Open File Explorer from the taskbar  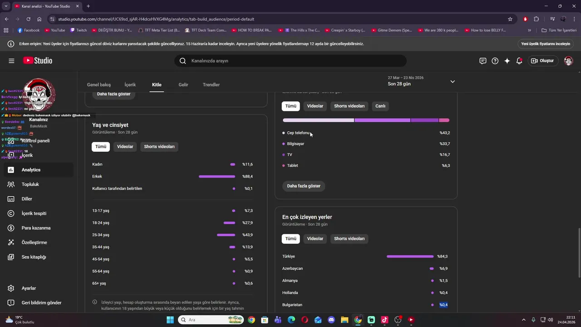coord(345,320)
